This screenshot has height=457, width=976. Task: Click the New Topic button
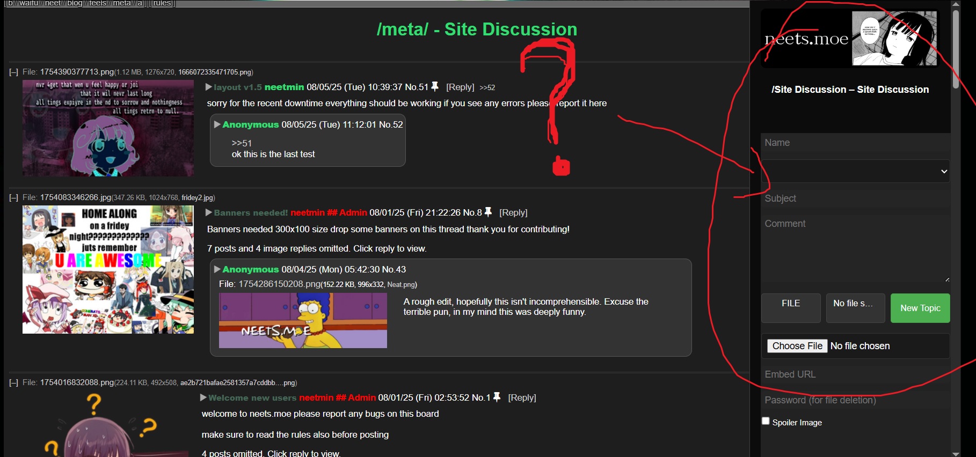[920, 308]
